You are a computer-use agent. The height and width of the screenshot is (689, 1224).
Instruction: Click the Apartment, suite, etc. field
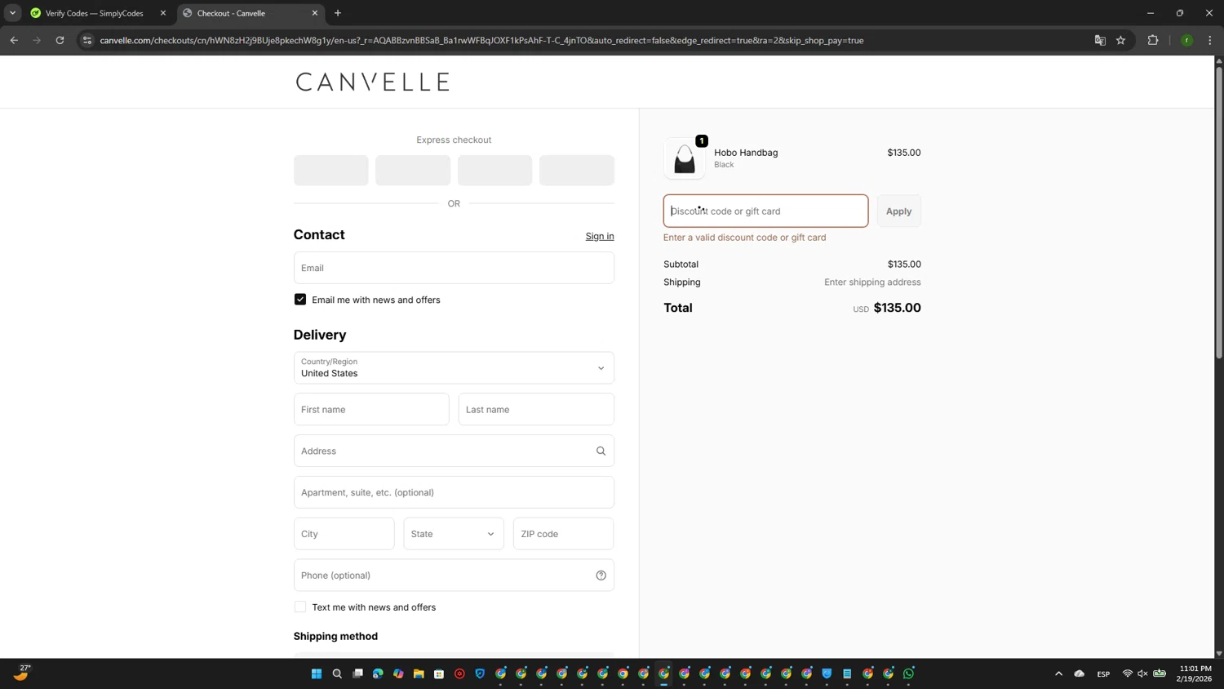coord(454,492)
